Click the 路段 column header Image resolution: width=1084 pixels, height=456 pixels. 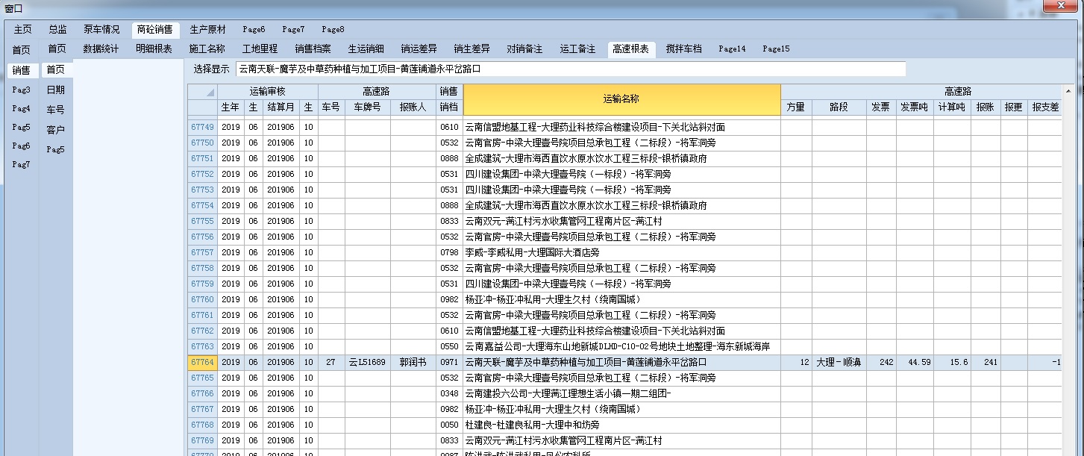[x=839, y=107]
